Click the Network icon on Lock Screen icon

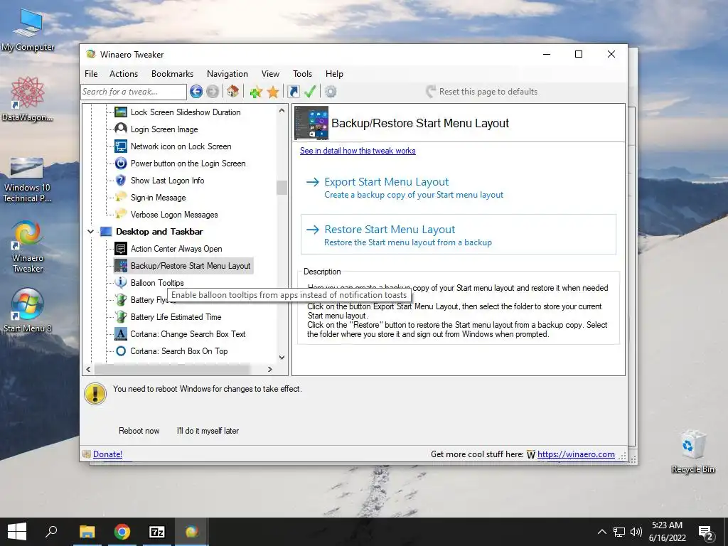pos(121,146)
